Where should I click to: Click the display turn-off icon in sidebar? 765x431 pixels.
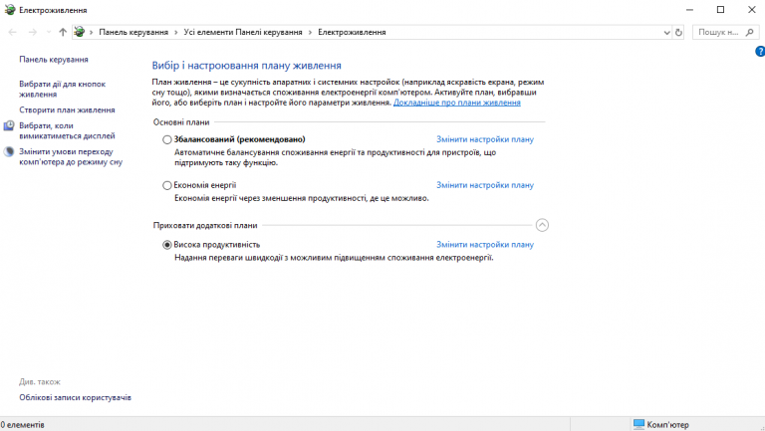point(9,125)
